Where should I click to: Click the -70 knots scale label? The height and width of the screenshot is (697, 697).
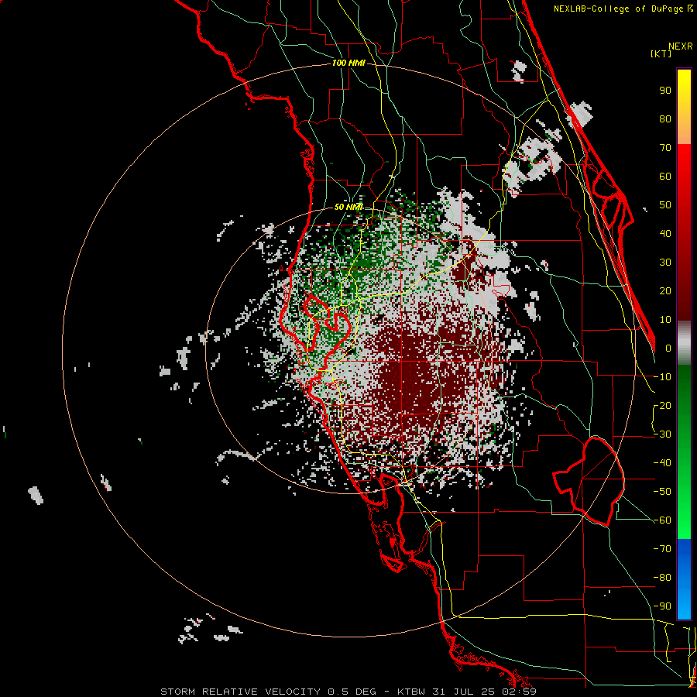(x=662, y=549)
